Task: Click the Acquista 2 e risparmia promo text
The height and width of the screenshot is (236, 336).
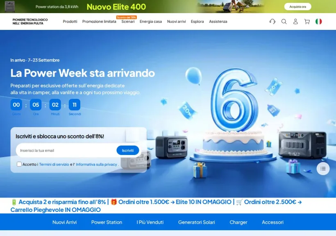Action: click(x=62, y=202)
